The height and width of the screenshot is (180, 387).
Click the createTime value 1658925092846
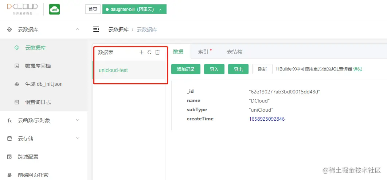[x=267, y=119]
